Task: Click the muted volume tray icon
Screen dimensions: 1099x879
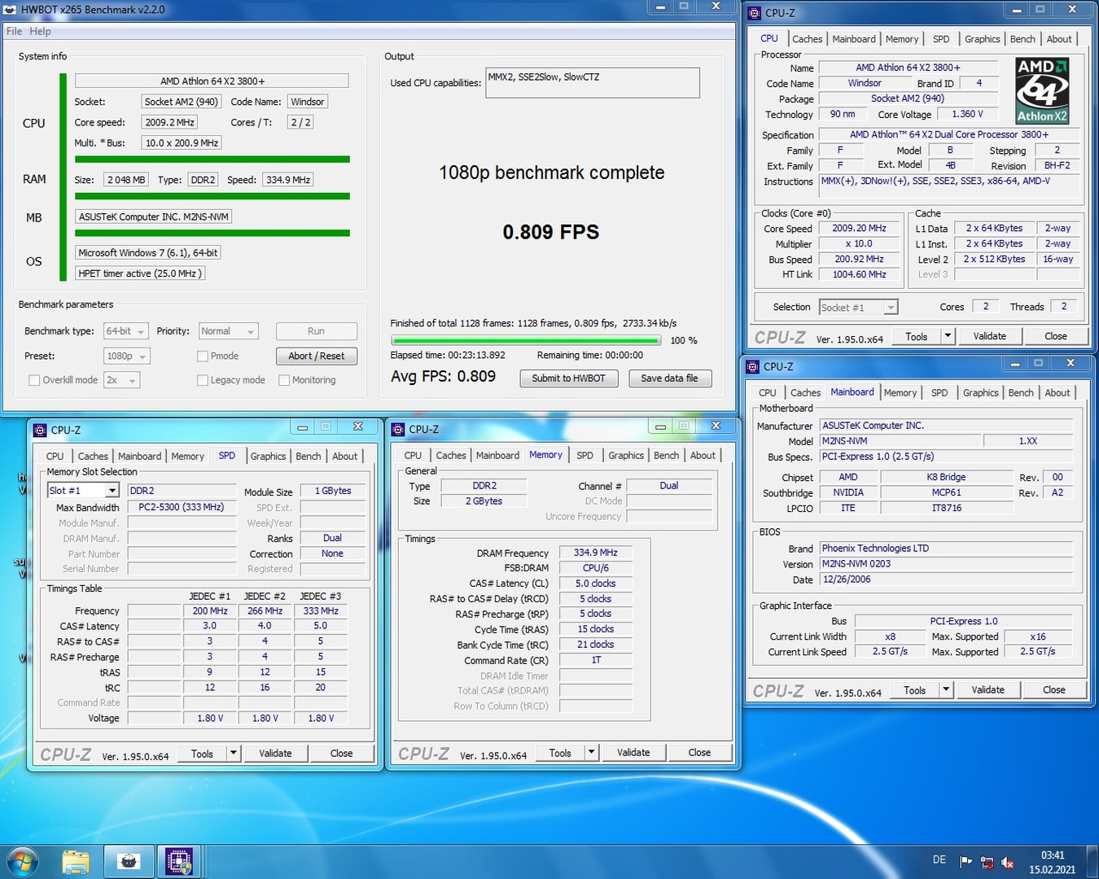Action: click(x=1007, y=862)
